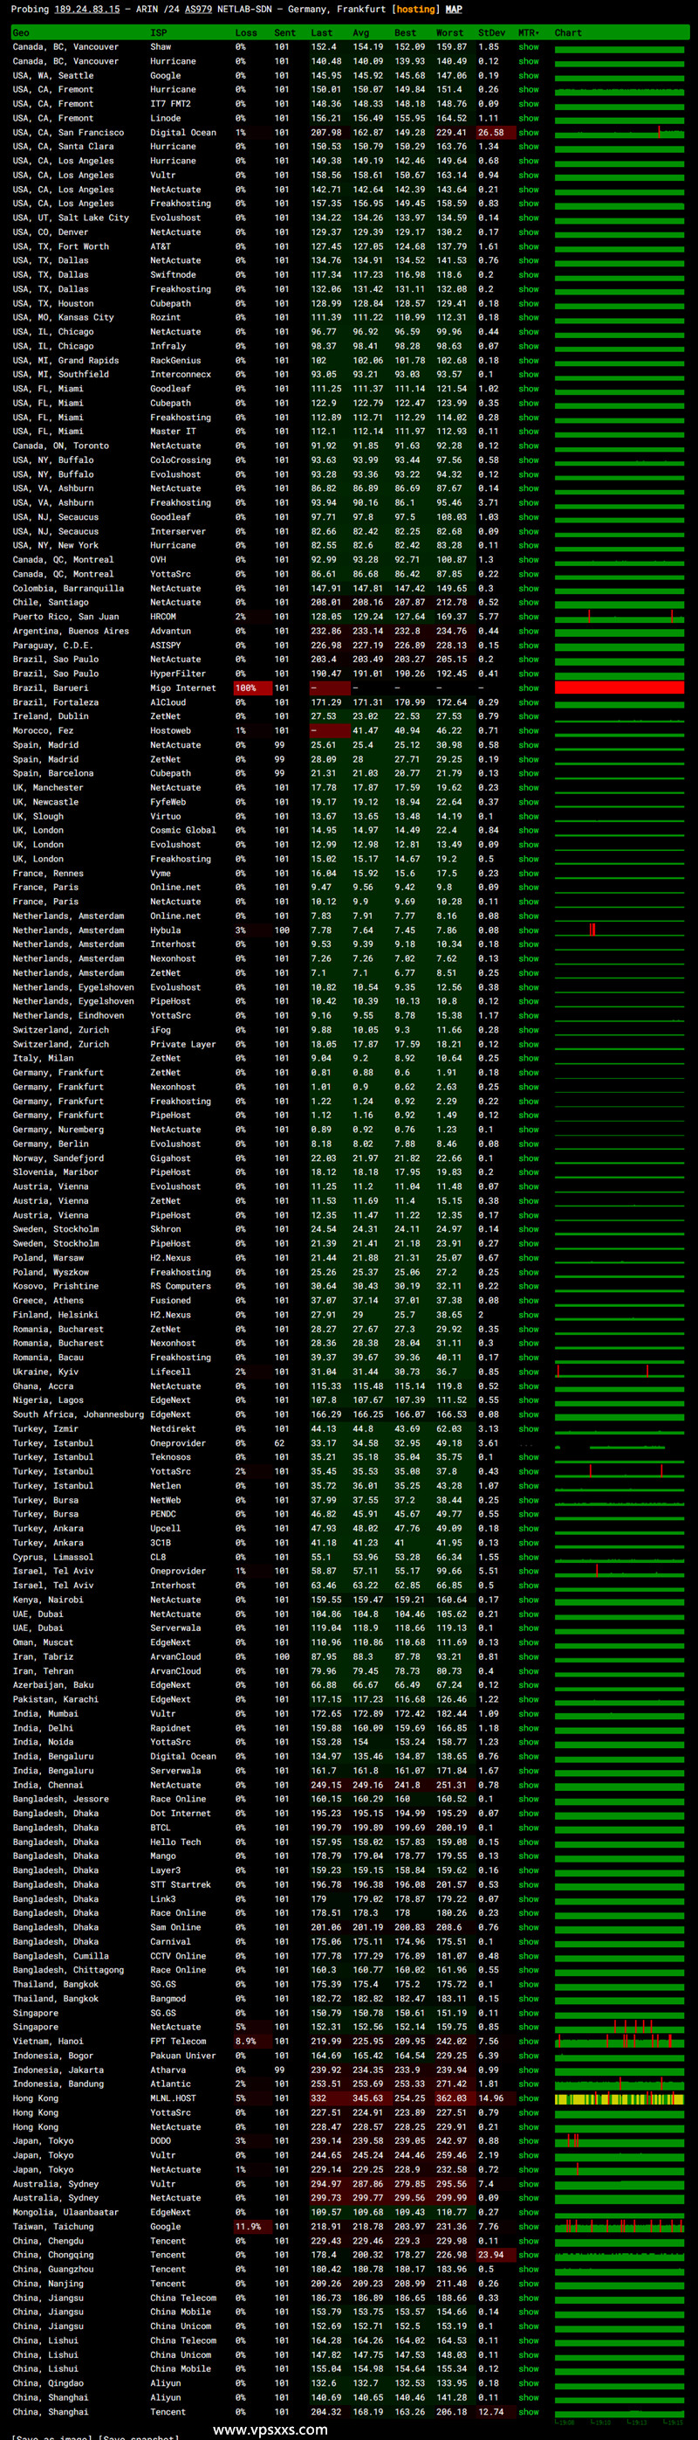The image size is (698, 2440).
Task: Show MTR for Barueri Migo Internet row
Action: click(x=529, y=688)
